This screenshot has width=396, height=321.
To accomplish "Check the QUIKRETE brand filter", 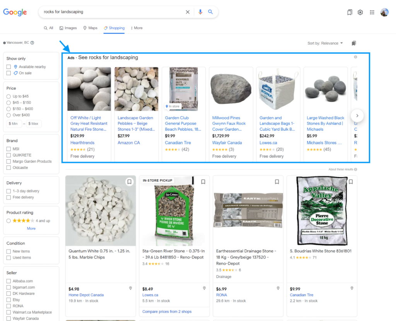I will [x=9, y=155].
